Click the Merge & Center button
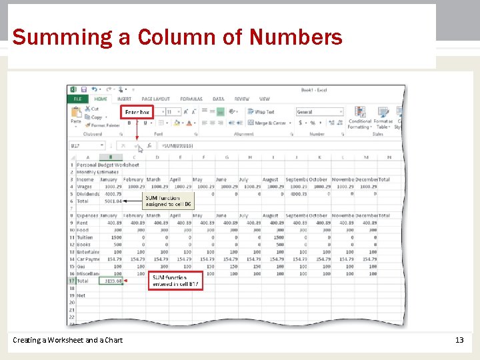This screenshot has width=480, height=360. tap(267, 123)
